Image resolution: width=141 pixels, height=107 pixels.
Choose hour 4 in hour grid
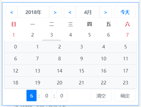[103, 47]
